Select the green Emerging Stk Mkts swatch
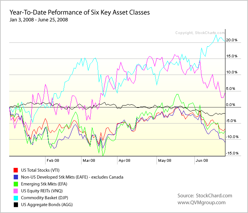Viewport: 248px width, 213px height. click(16, 184)
